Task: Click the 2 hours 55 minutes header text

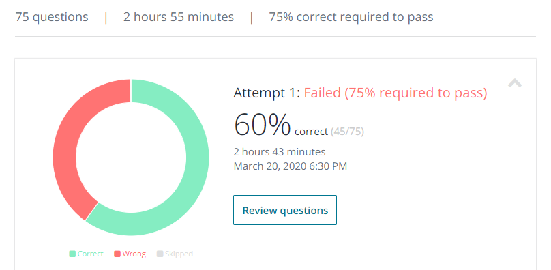Action: point(179,17)
